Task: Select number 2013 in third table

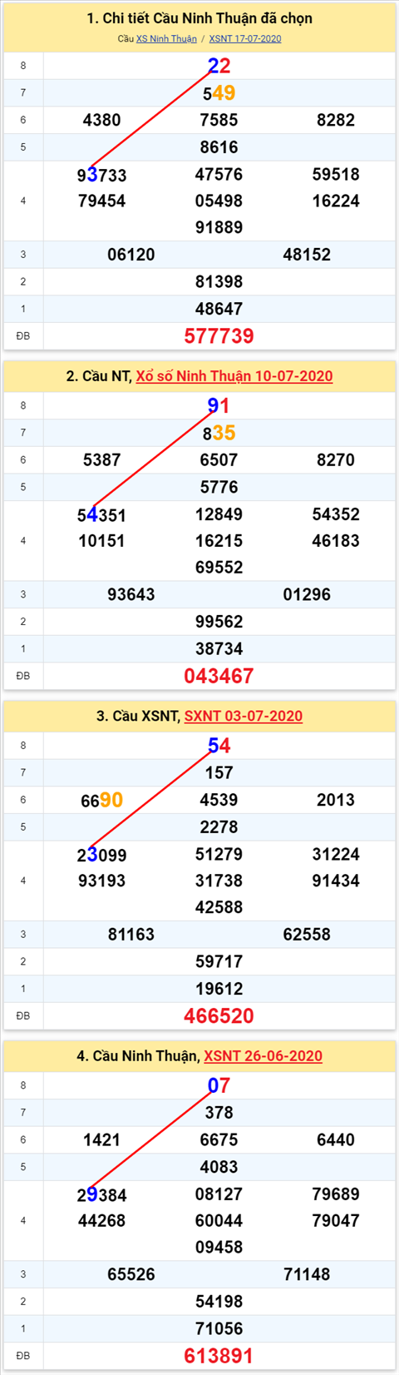Action: tap(336, 800)
